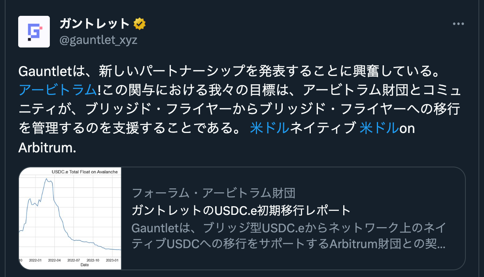Open the Gauntlet profile avatar
484x277 pixels.
point(34,32)
